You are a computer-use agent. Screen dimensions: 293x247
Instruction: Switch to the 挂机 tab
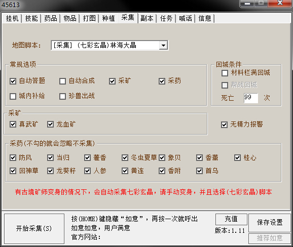tap(12, 18)
